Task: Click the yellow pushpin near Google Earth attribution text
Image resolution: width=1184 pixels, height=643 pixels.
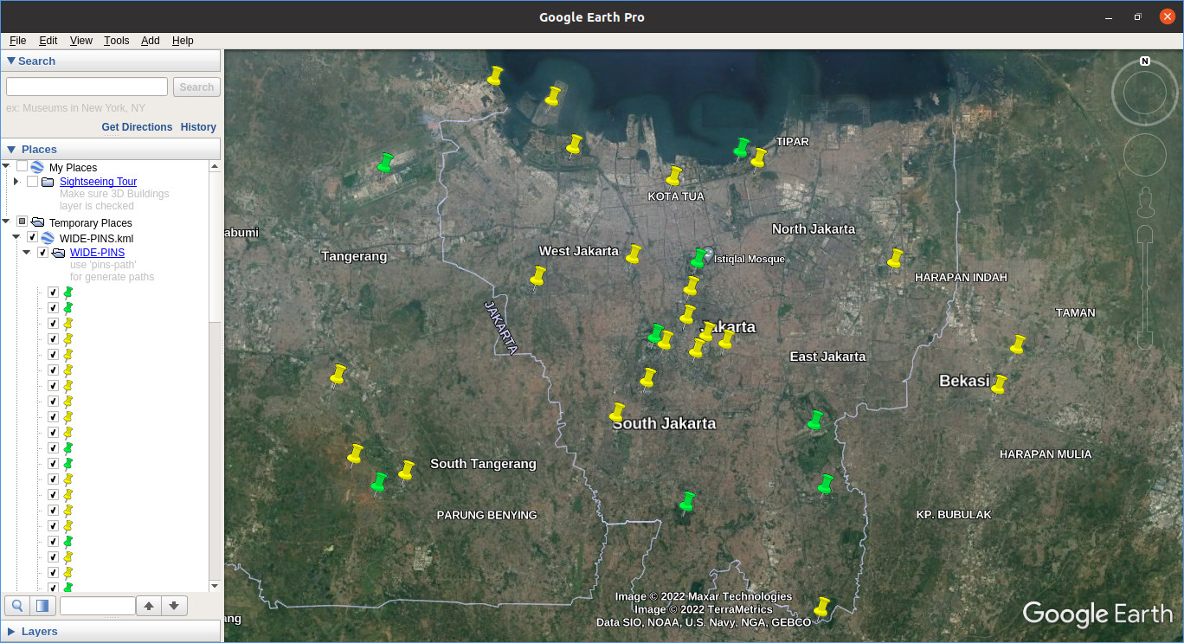Action: pyautogui.click(x=821, y=608)
